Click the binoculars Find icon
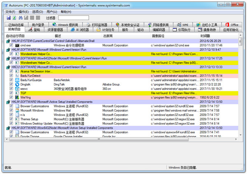This screenshot has height=174, width=247. pos(20,18)
